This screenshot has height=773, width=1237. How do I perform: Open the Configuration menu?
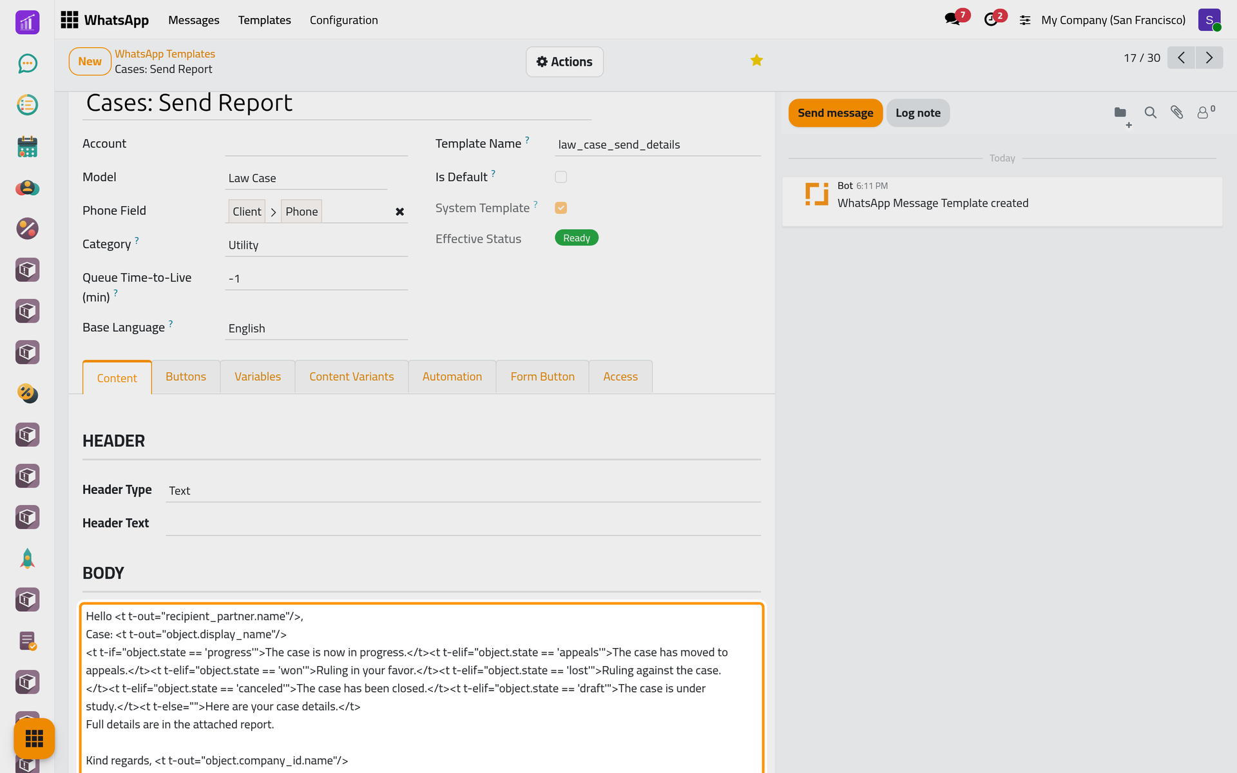click(x=344, y=20)
